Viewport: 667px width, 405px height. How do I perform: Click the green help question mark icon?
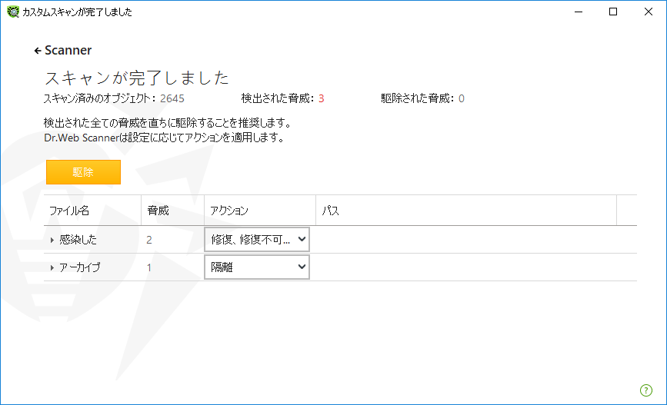(645, 390)
